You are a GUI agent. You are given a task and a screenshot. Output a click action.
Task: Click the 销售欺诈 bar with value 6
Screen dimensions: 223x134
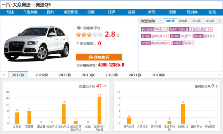183,114
